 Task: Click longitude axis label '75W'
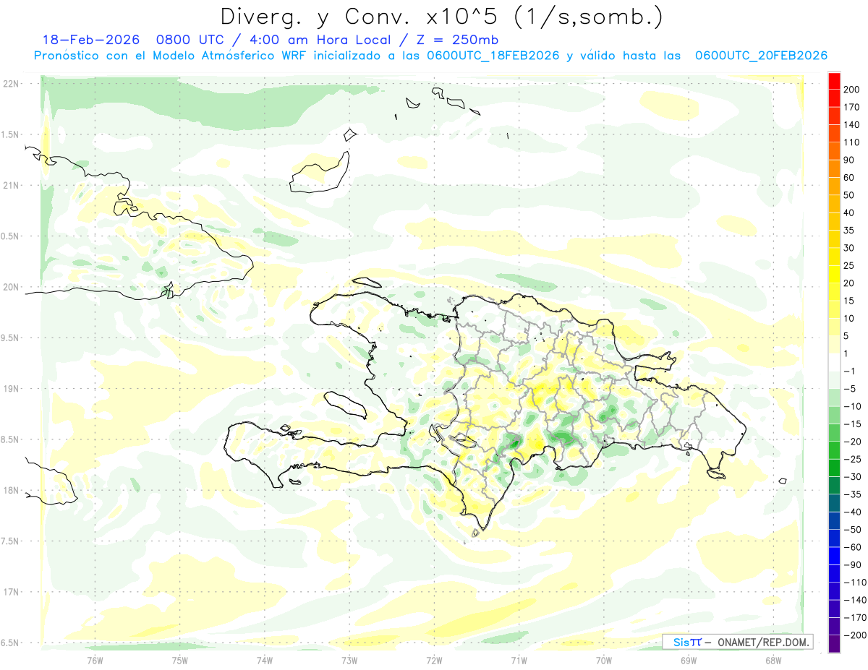click(180, 660)
